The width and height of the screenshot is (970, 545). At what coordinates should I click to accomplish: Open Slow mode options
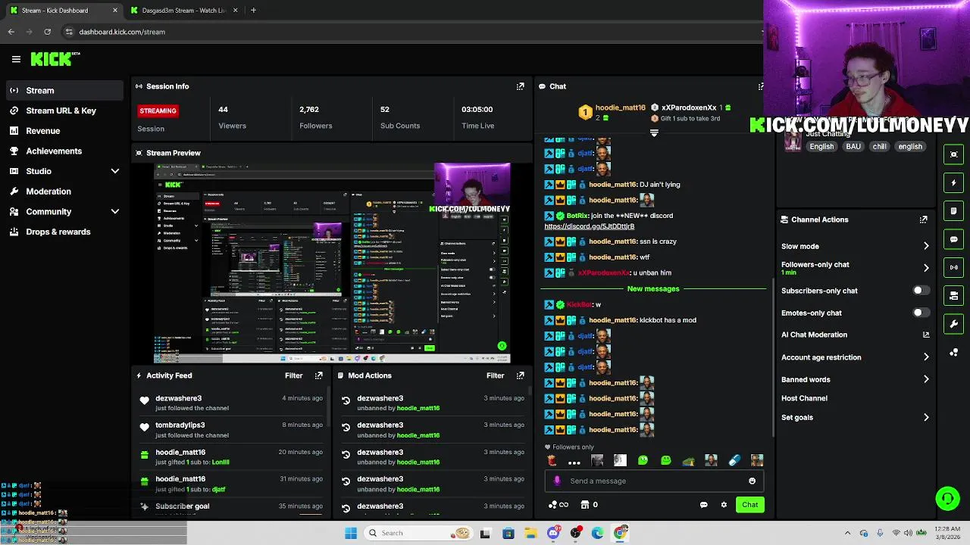pos(855,246)
